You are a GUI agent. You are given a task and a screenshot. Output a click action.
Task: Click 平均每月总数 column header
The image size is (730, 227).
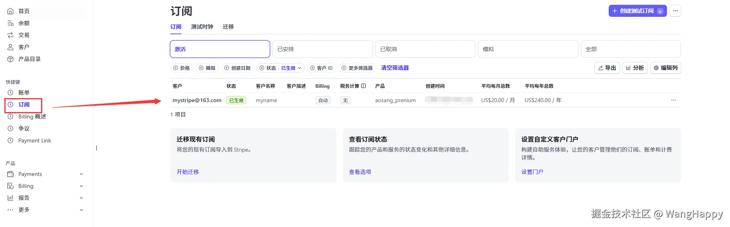pyautogui.click(x=496, y=86)
